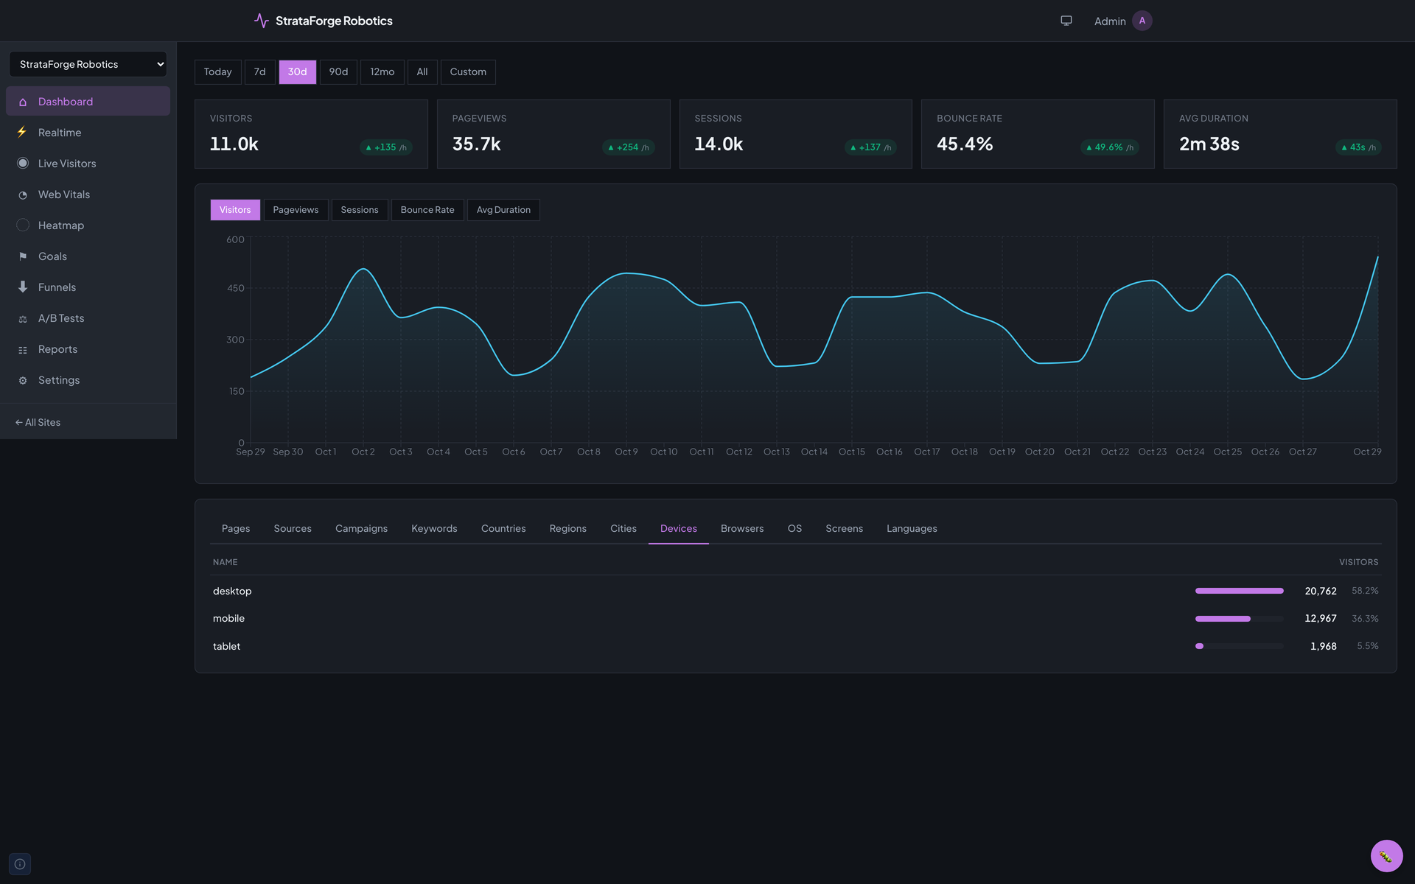Open the Keywords tab

point(434,529)
